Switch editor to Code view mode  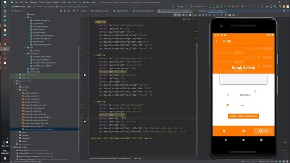[x=177, y=15]
